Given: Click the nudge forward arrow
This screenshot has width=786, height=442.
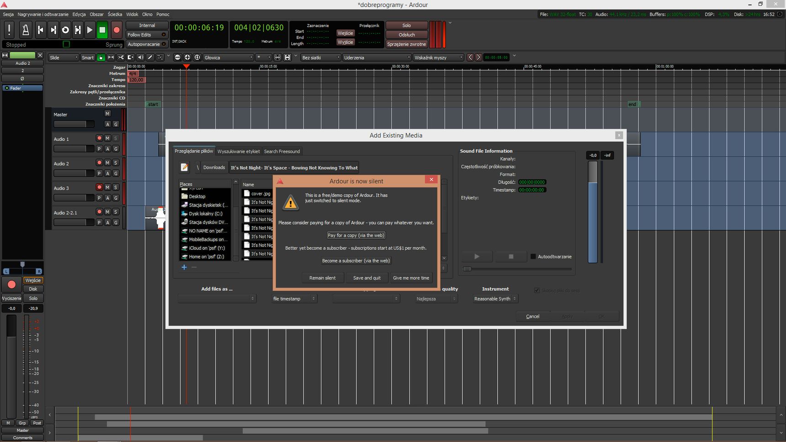Looking at the screenshot, I should pyautogui.click(x=478, y=57).
